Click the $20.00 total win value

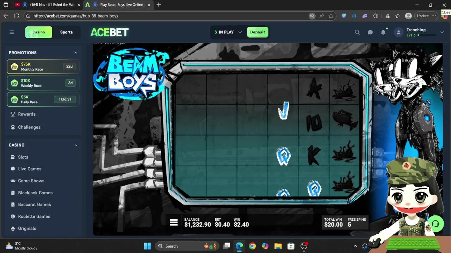pyautogui.click(x=333, y=225)
